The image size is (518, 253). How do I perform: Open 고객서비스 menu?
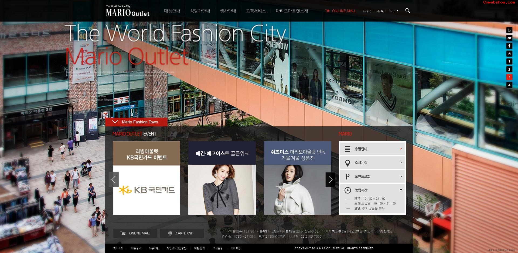(x=256, y=11)
